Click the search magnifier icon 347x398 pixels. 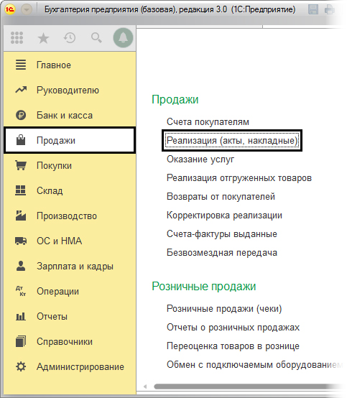point(96,38)
